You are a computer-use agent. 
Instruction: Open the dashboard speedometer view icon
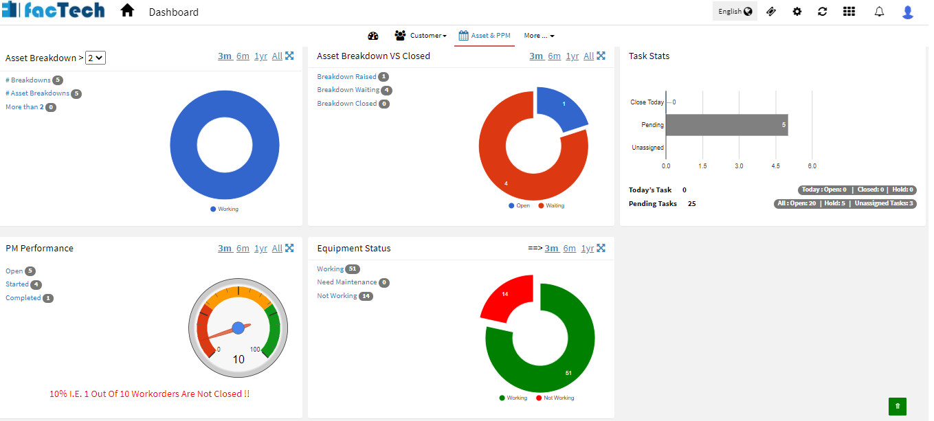pos(373,35)
